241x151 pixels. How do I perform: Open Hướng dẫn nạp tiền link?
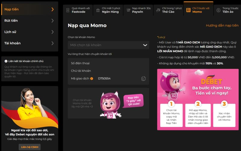tap(222, 26)
